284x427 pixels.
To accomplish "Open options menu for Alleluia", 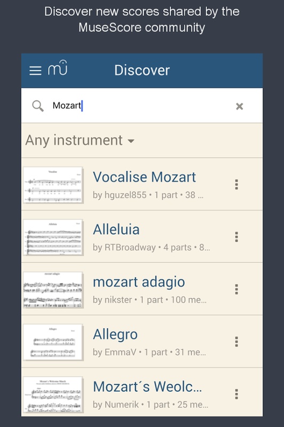I will 237,237.
